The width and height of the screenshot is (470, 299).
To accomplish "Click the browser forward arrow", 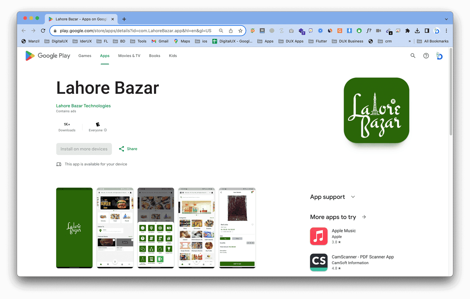I will (x=33, y=31).
